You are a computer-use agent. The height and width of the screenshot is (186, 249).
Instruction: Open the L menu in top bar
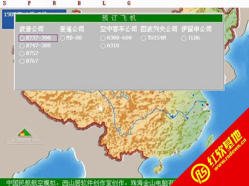pyautogui.click(x=104, y=3)
